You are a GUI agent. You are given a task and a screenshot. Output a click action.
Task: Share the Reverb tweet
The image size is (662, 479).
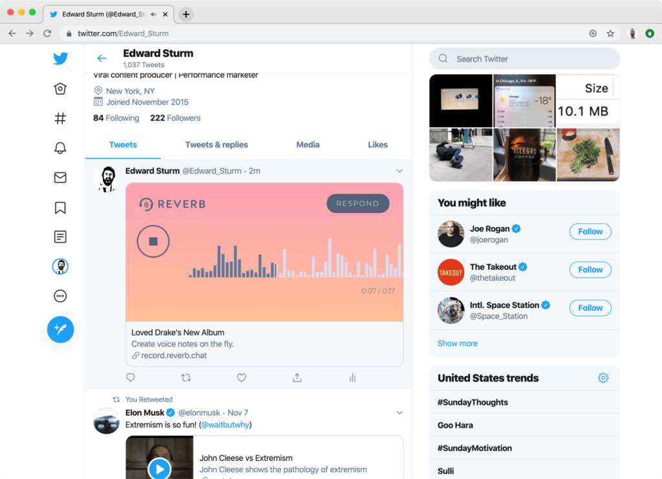[297, 378]
